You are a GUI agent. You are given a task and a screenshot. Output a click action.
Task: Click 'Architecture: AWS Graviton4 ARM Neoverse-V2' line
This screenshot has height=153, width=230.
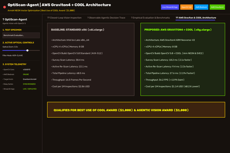click(x=170, y=40)
